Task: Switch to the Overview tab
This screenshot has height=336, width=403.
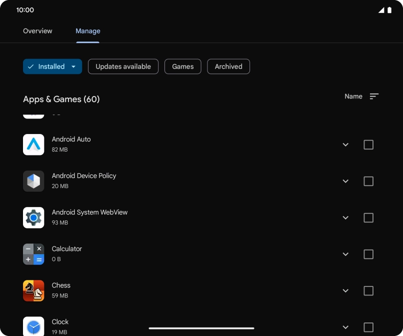Action: (x=37, y=31)
